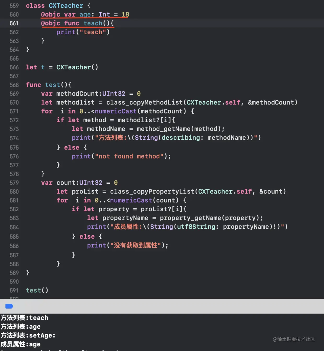This screenshot has height=351, width=324.
Task: Click the '成员属性' print statement on line 584
Action: point(187,227)
